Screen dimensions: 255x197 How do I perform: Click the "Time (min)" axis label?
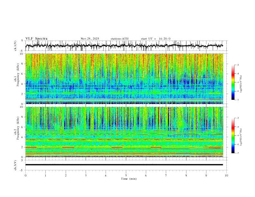129,179
